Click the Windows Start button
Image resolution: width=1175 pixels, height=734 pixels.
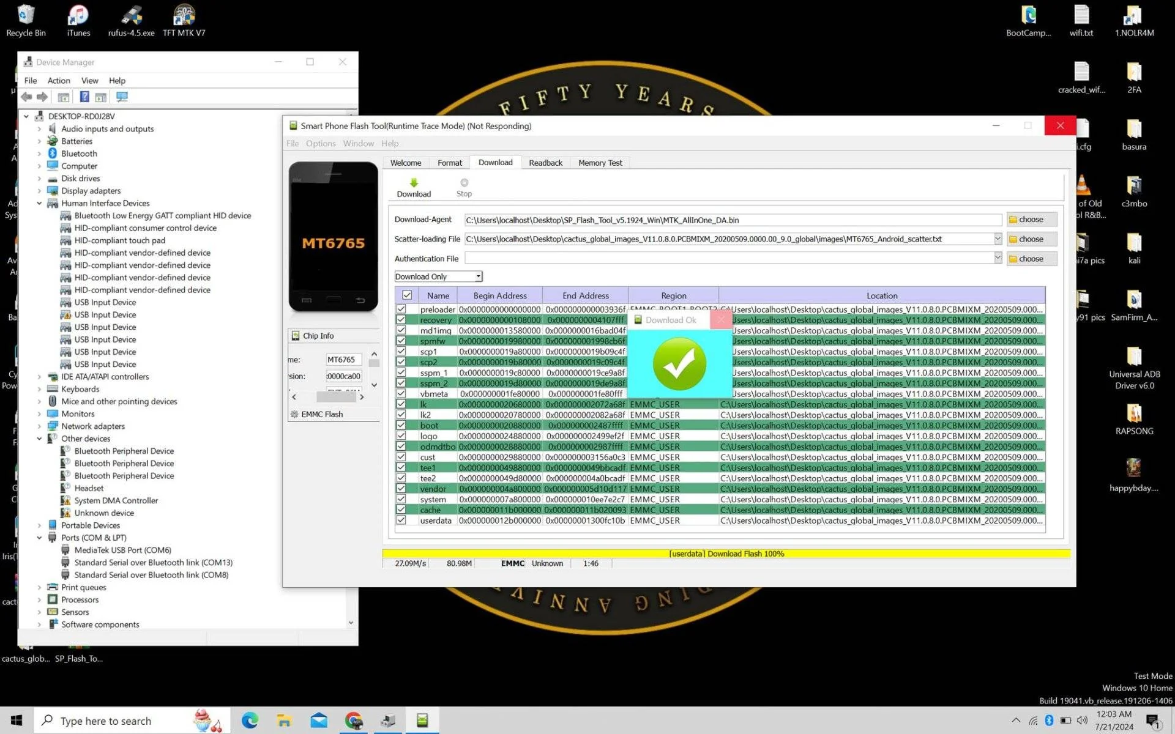[x=17, y=721]
